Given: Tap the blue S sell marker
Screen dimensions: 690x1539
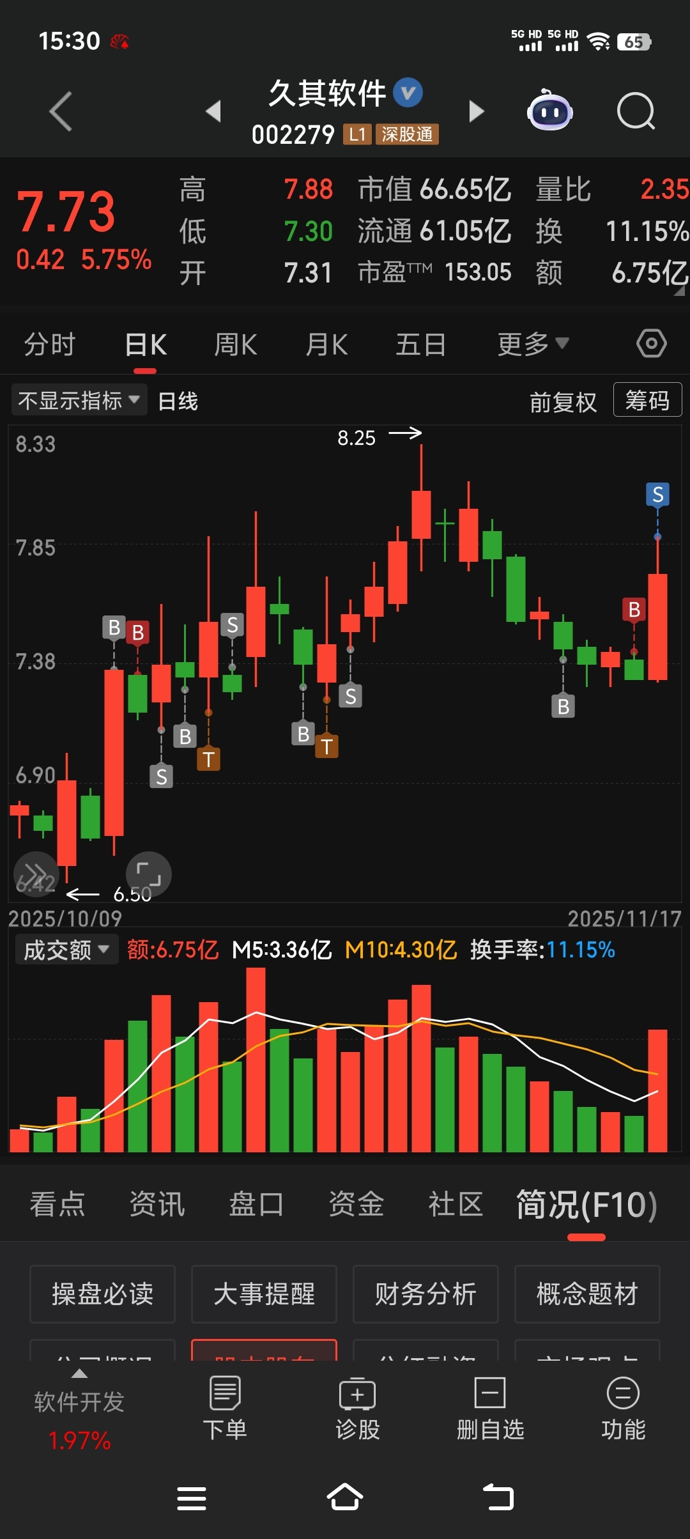Looking at the screenshot, I should pos(657,495).
